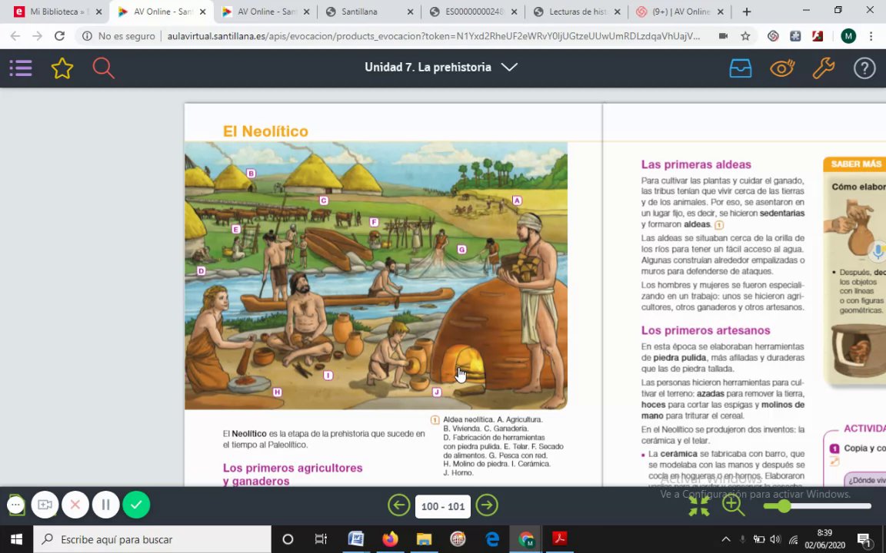This screenshot has height=553, width=886.
Task: Switch to the (9+) | AV Online tab
Action: coord(680,12)
